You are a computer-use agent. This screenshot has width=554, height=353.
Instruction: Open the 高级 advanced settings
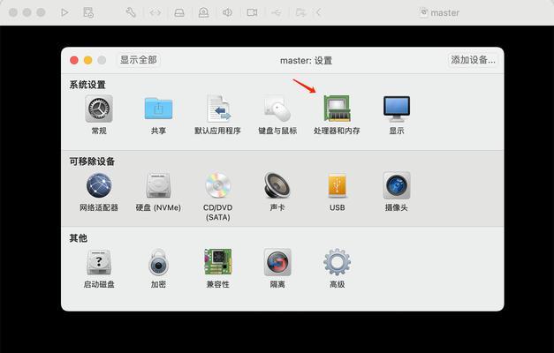click(x=337, y=262)
